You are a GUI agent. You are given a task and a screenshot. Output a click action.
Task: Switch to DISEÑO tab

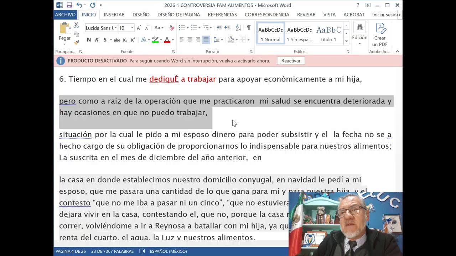tap(141, 15)
